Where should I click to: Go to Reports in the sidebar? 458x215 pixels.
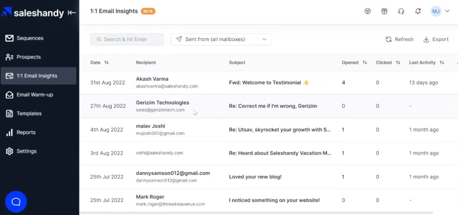[x=39, y=132]
